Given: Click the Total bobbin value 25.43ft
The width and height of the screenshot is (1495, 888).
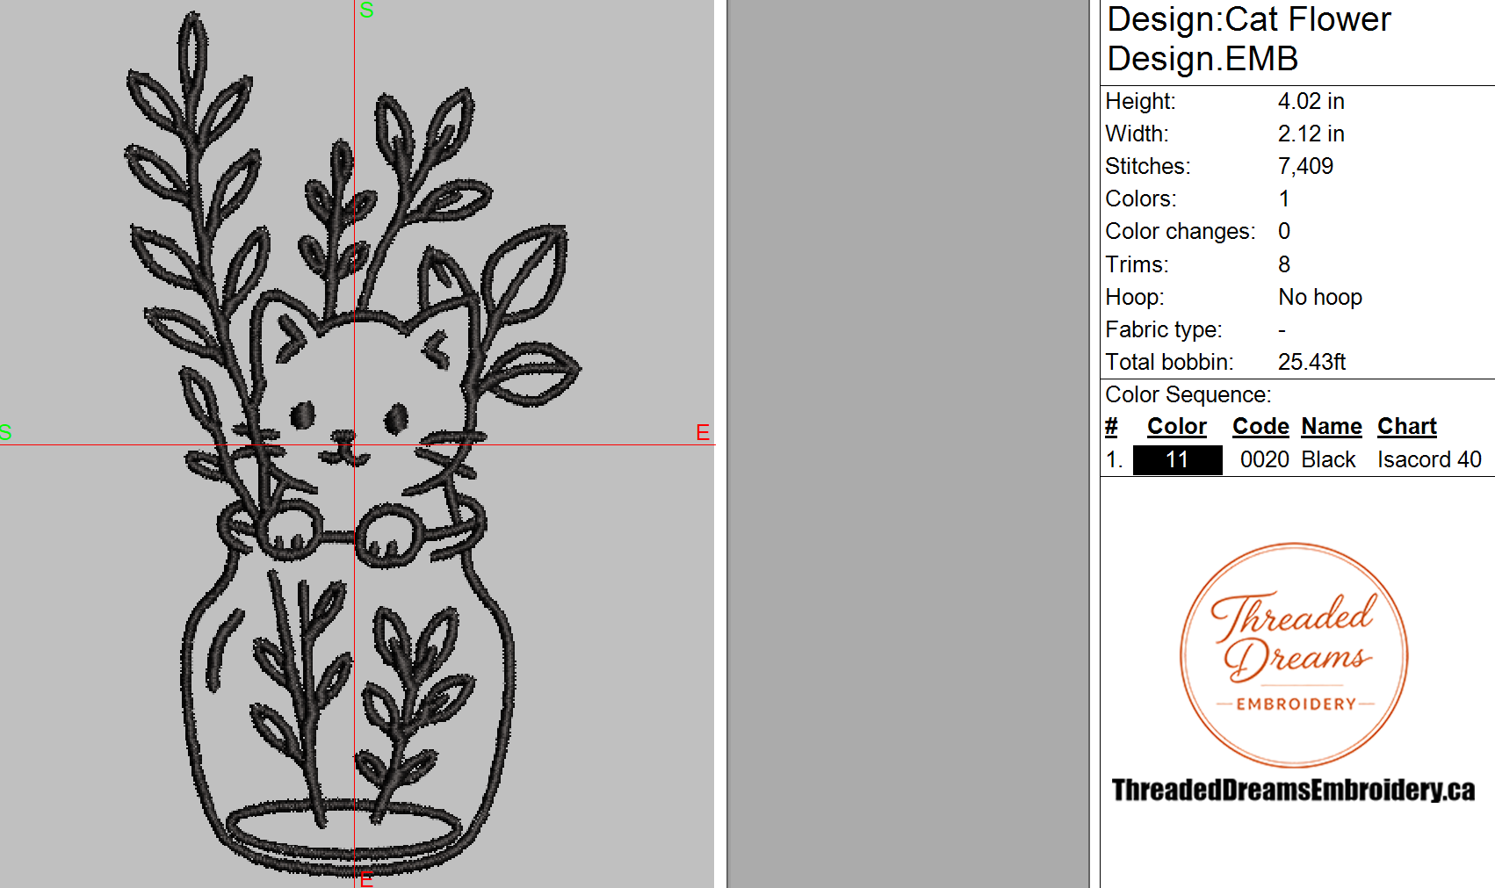Looking at the screenshot, I should pyautogui.click(x=1311, y=362).
